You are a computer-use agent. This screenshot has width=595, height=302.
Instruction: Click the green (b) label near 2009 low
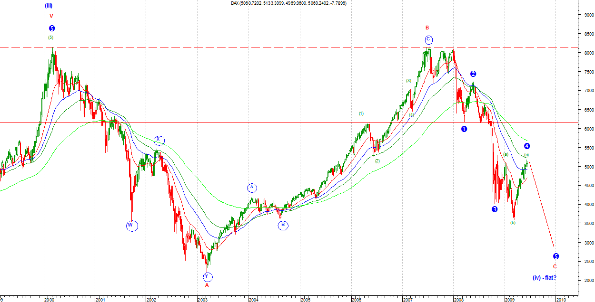pyautogui.click(x=513, y=222)
